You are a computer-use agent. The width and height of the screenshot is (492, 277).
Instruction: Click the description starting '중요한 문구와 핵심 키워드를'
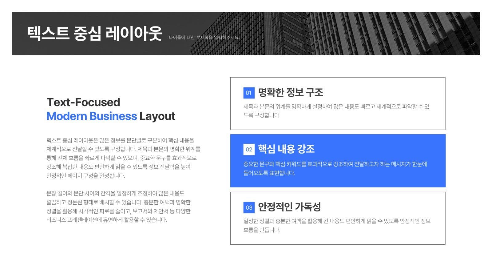335,168
